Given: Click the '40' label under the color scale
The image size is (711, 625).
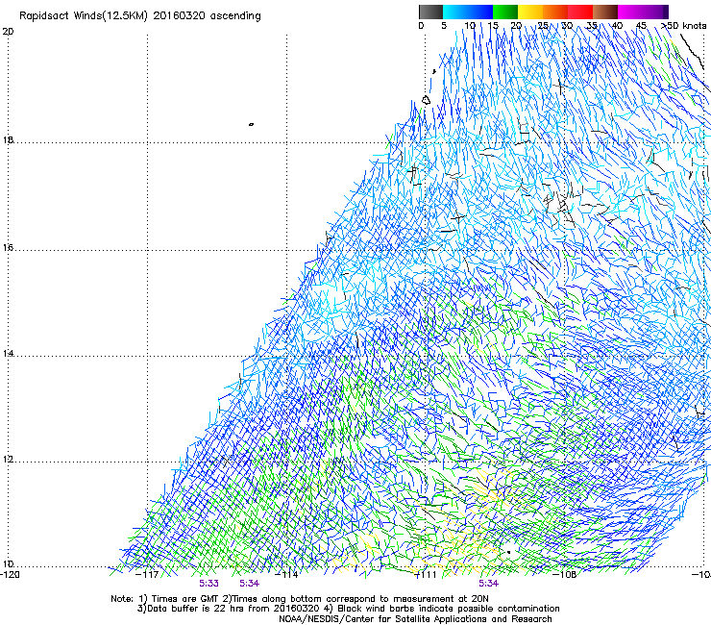Looking at the screenshot, I should point(617,25).
